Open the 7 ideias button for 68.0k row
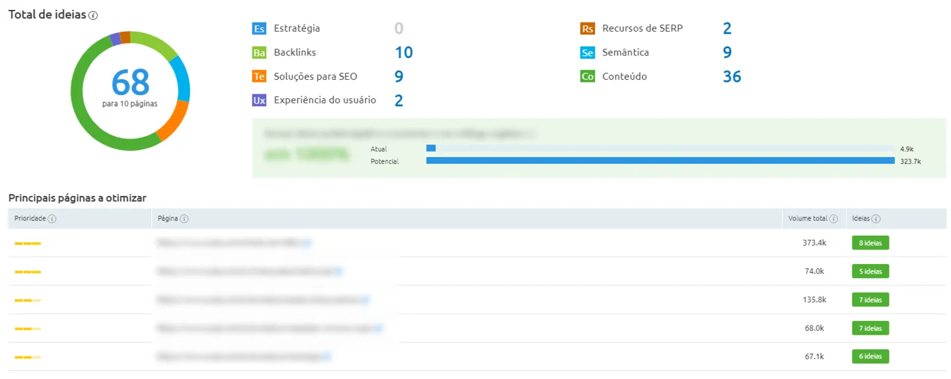951x379 pixels. (870, 328)
